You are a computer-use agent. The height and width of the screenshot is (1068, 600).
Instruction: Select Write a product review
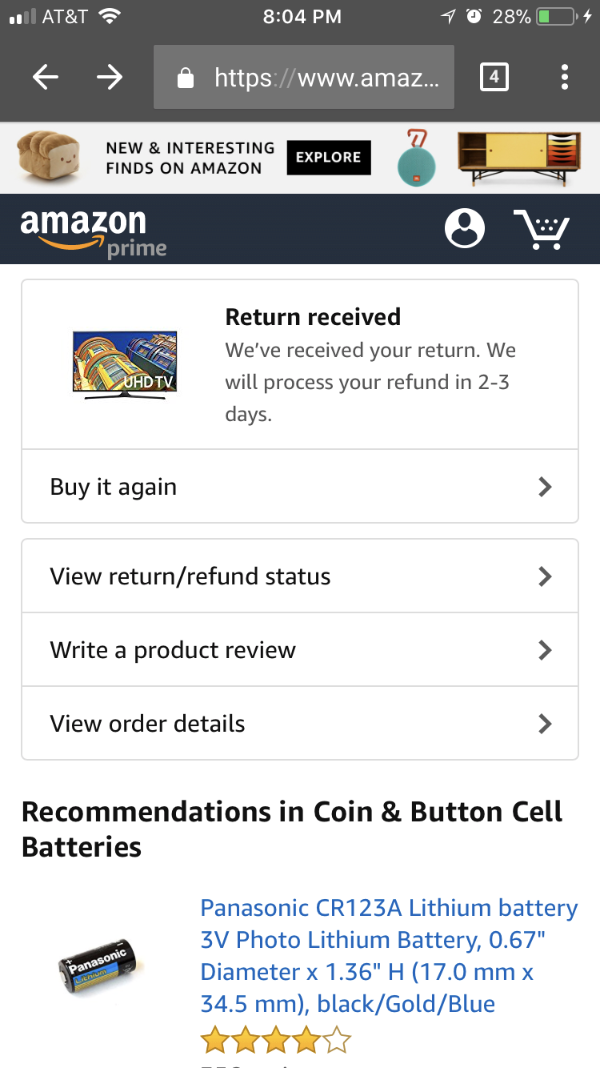pos(300,650)
